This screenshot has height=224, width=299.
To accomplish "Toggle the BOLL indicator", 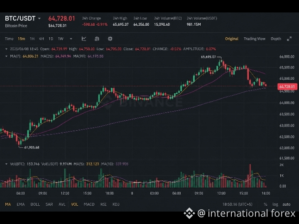I will coord(35,204).
